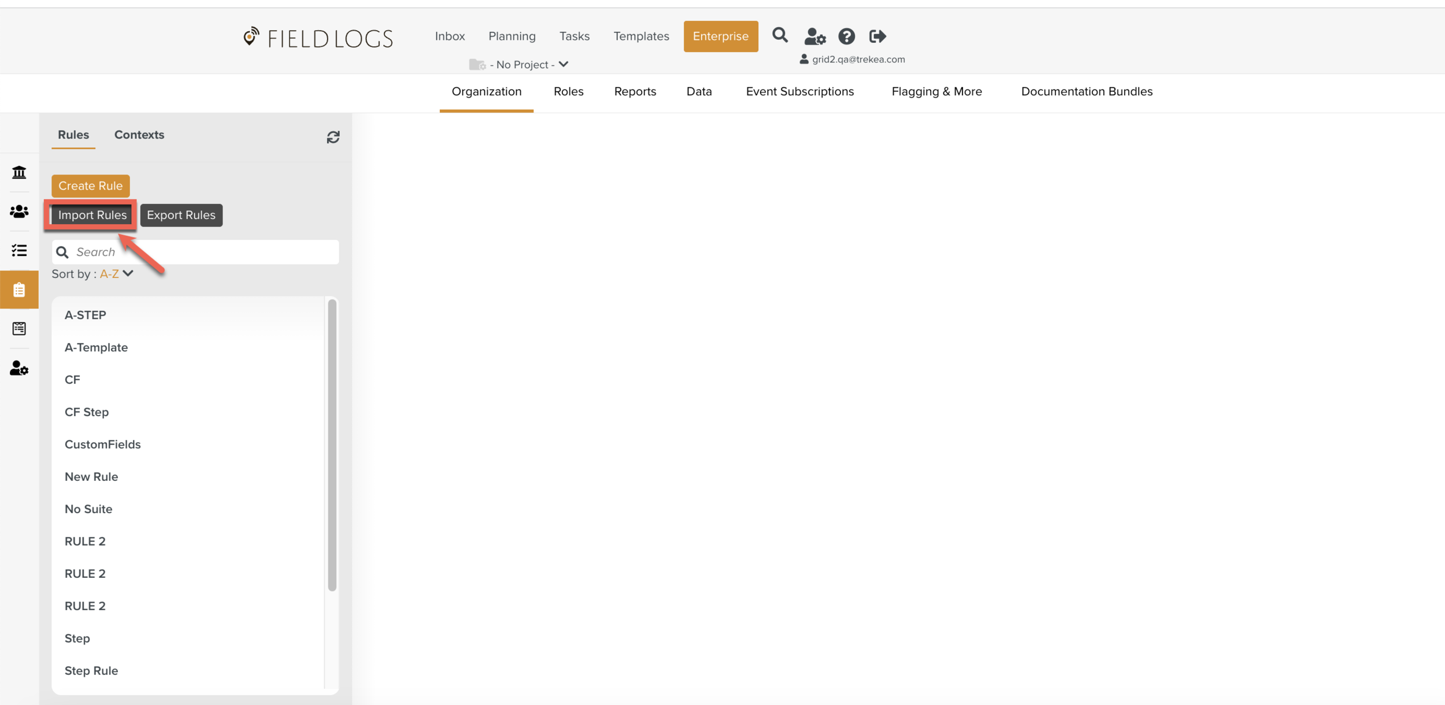Switch to the Contexts tab
Viewport: 1445px width, 705px height.
(x=139, y=135)
